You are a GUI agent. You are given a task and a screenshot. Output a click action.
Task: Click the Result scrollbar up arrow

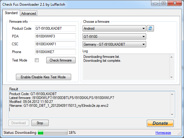[172, 94]
